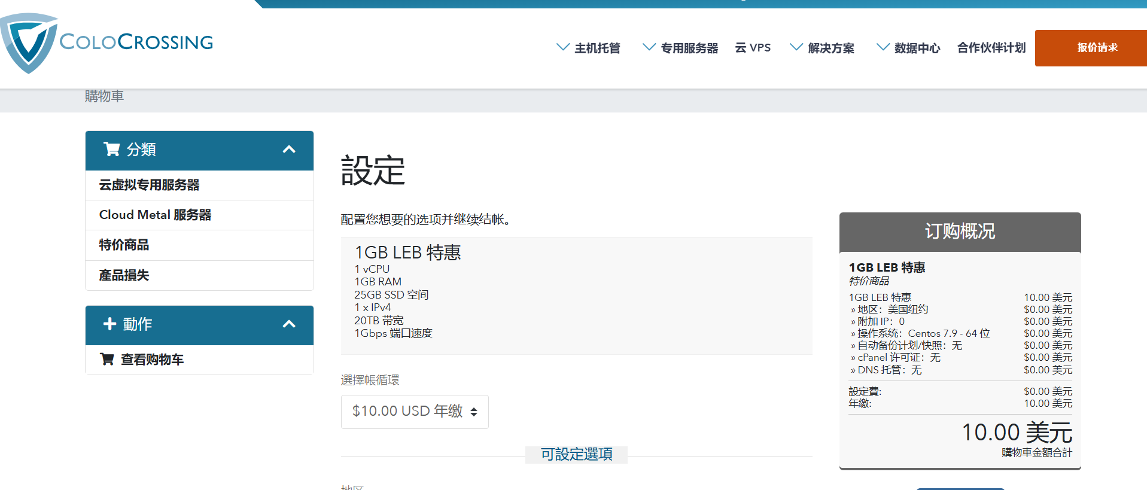1147x490 pixels.
Task: Open the 数据中心 menu
Action: pos(908,48)
